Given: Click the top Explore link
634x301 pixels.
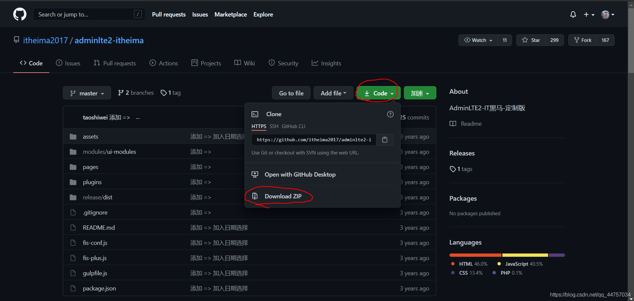Looking at the screenshot, I should point(263,15).
